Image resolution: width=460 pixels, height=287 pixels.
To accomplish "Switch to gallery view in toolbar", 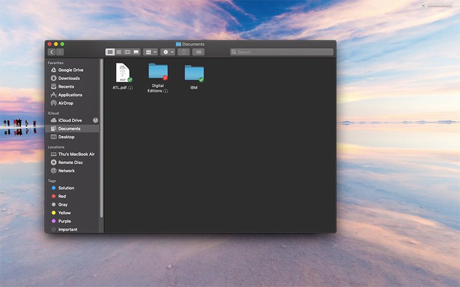I will 136,52.
